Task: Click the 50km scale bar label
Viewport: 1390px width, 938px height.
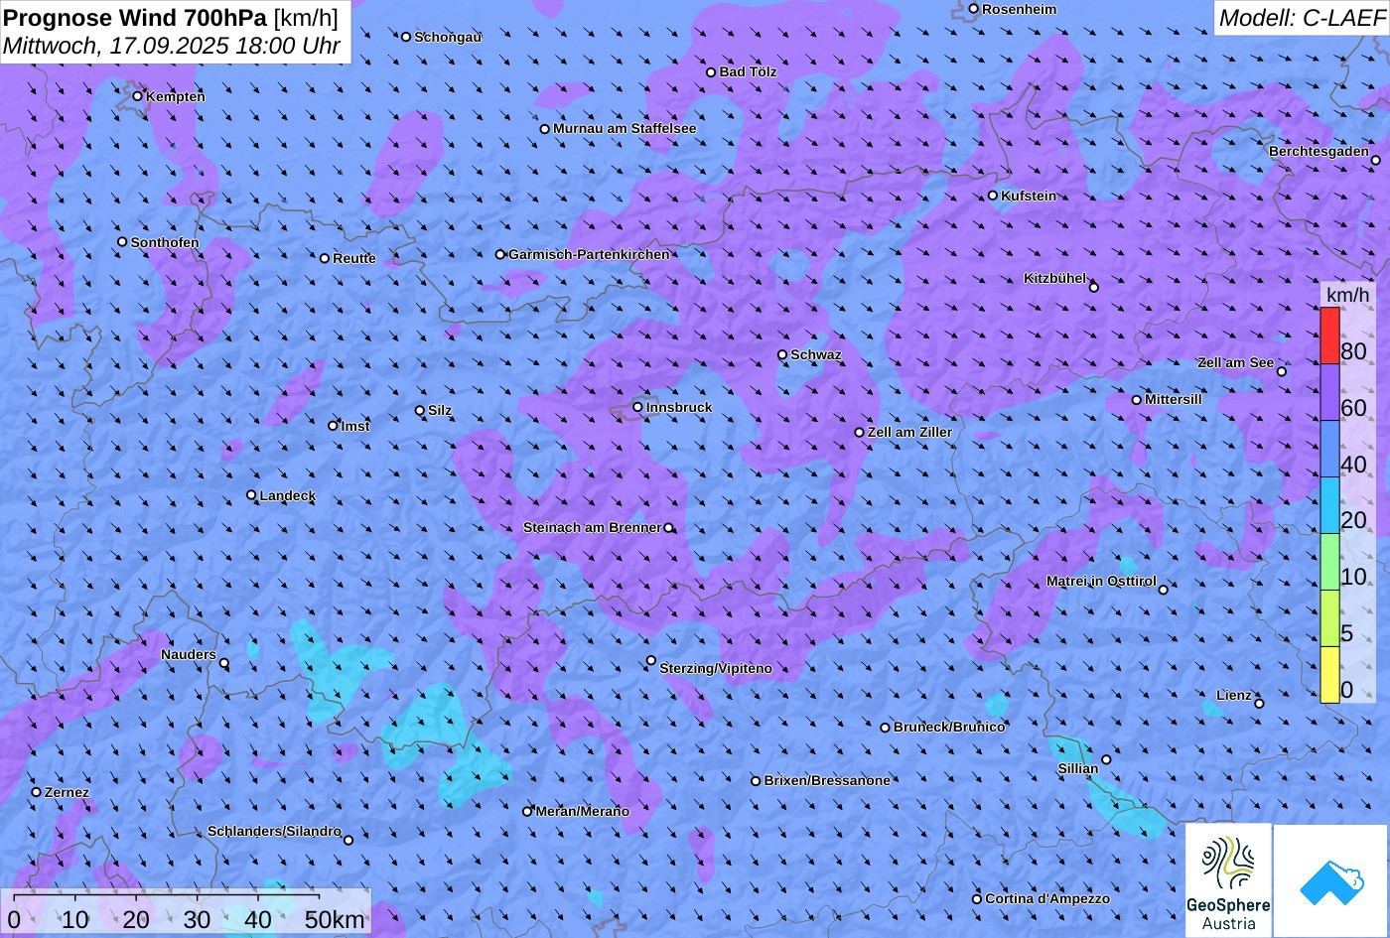Action: pyautogui.click(x=335, y=919)
